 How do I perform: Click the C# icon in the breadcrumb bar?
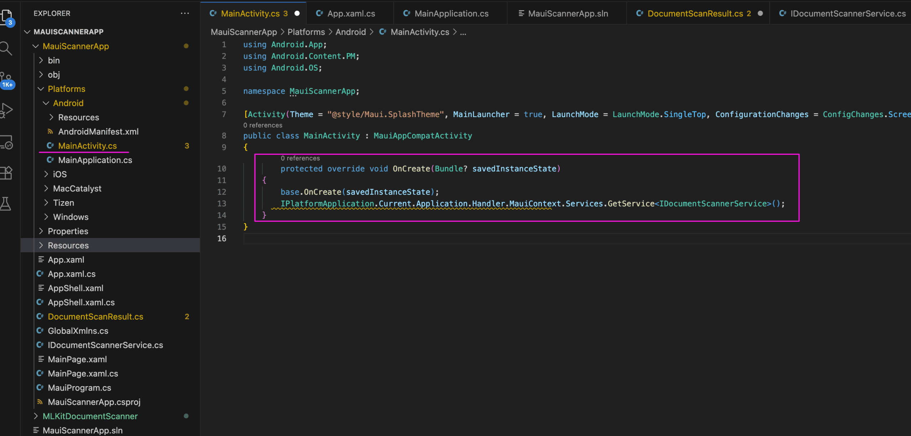(383, 32)
